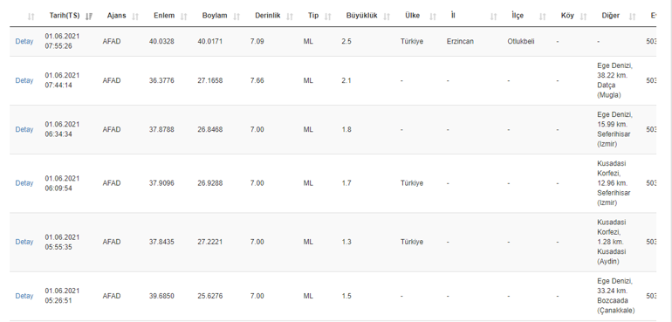The height and width of the screenshot is (322, 672).
Task: Click the İlçe column sort icon
Action: click(543, 17)
